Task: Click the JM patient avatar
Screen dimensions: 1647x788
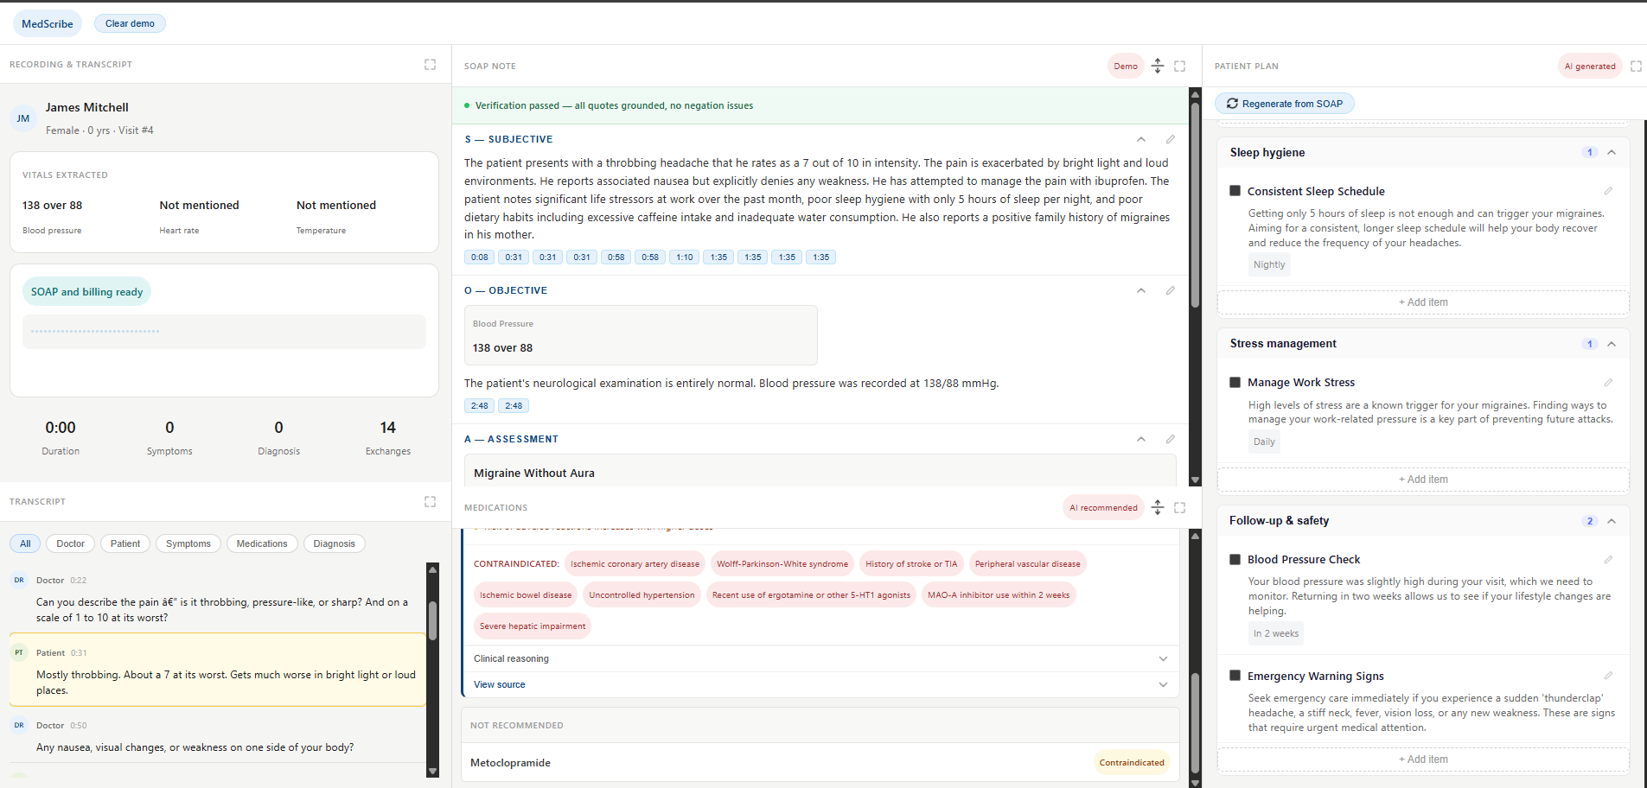Action: point(23,118)
